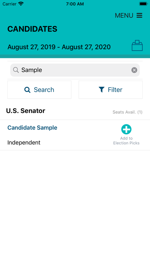The image size is (150, 267).
Task: Click the Search button
Action: coord(39,89)
